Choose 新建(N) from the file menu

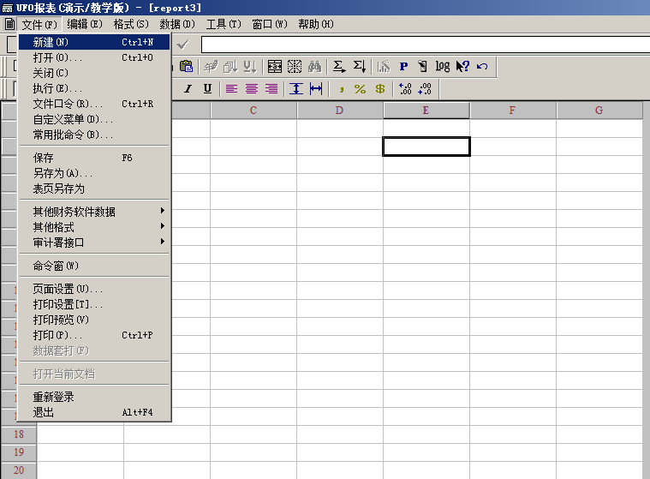click(94, 42)
